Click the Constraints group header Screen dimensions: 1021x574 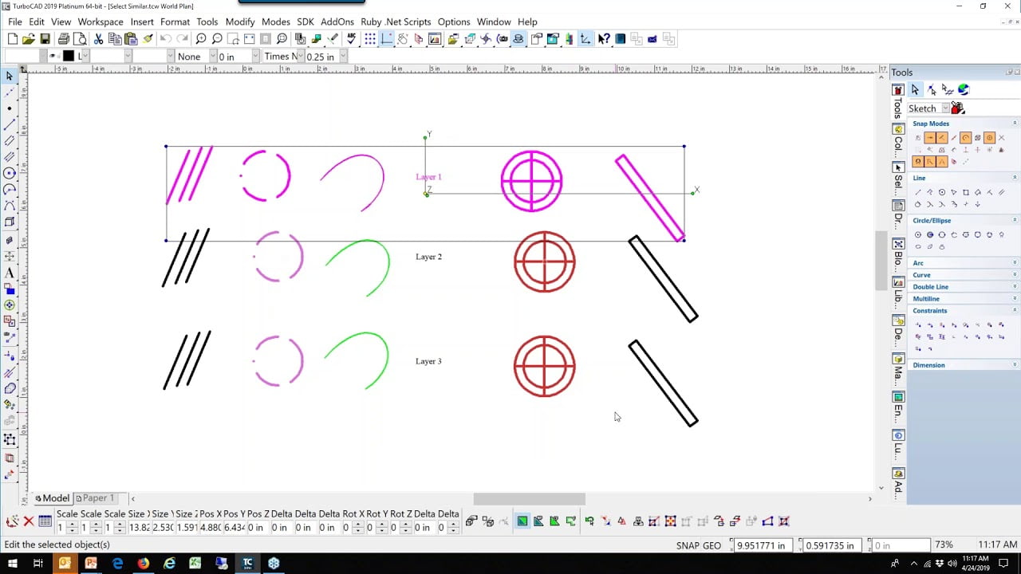click(x=964, y=311)
